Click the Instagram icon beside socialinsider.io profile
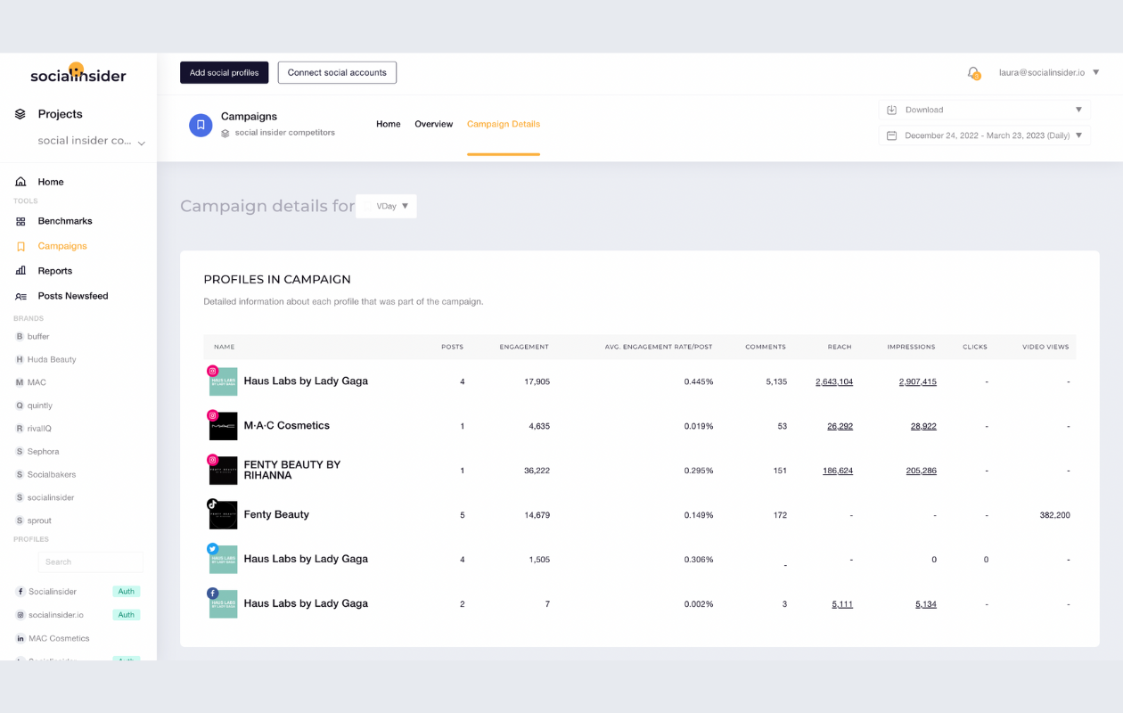Viewport: 1123px width, 713px height. point(20,615)
